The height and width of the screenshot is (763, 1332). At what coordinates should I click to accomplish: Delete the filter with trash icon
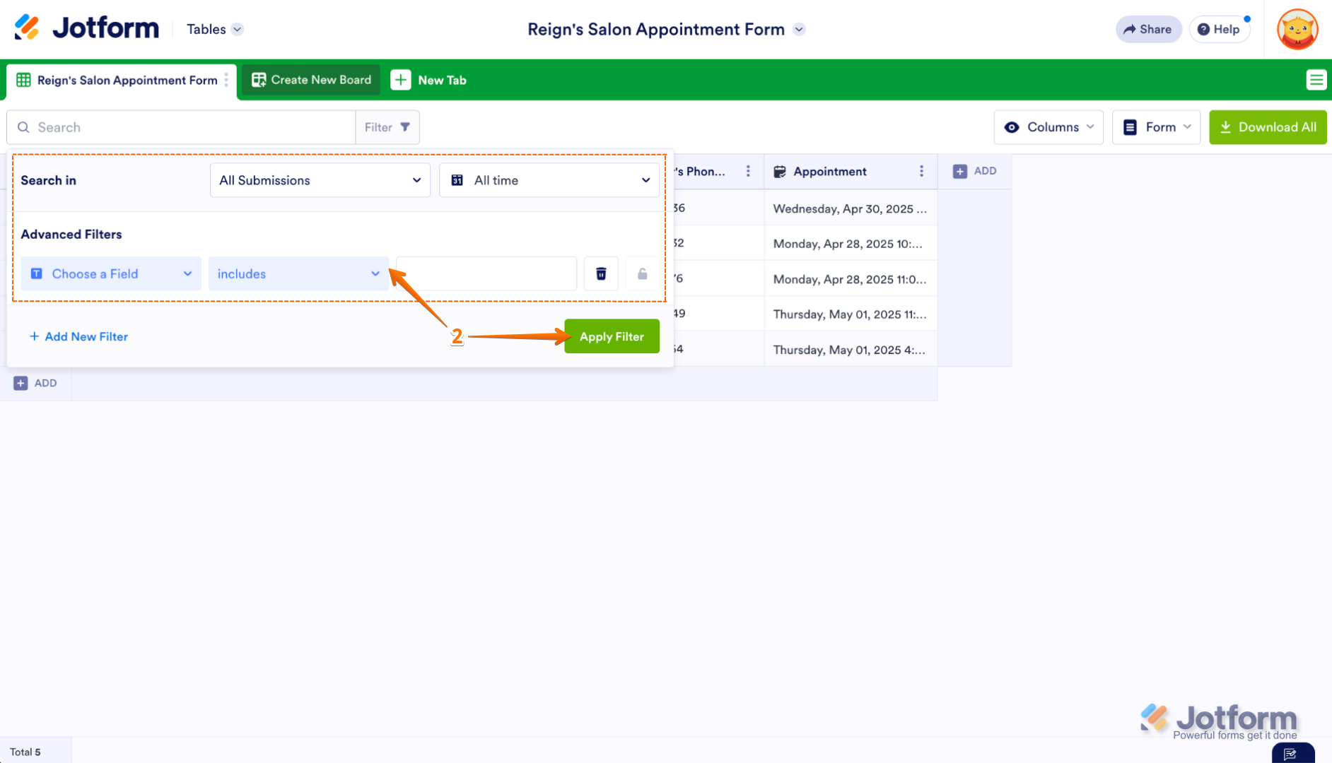[601, 273]
